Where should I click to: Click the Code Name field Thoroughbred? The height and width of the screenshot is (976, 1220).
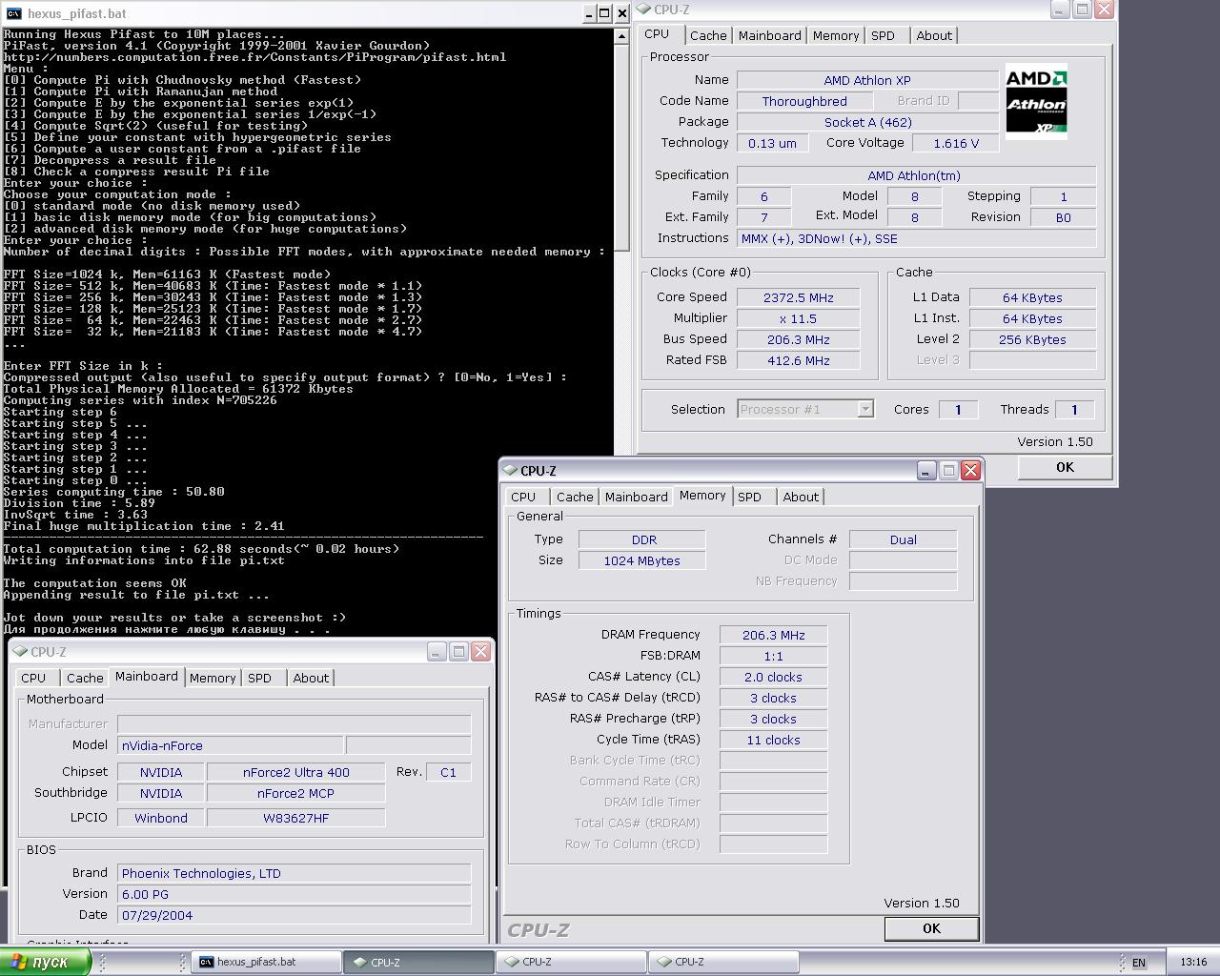[804, 101]
